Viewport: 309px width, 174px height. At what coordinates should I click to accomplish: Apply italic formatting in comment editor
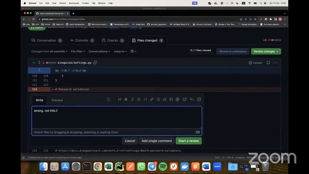[132, 100]
